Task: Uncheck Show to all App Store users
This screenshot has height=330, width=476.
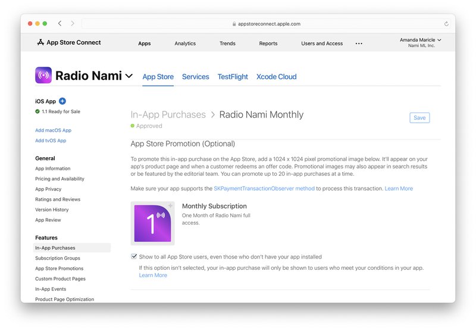Action: tap(134, 257)
